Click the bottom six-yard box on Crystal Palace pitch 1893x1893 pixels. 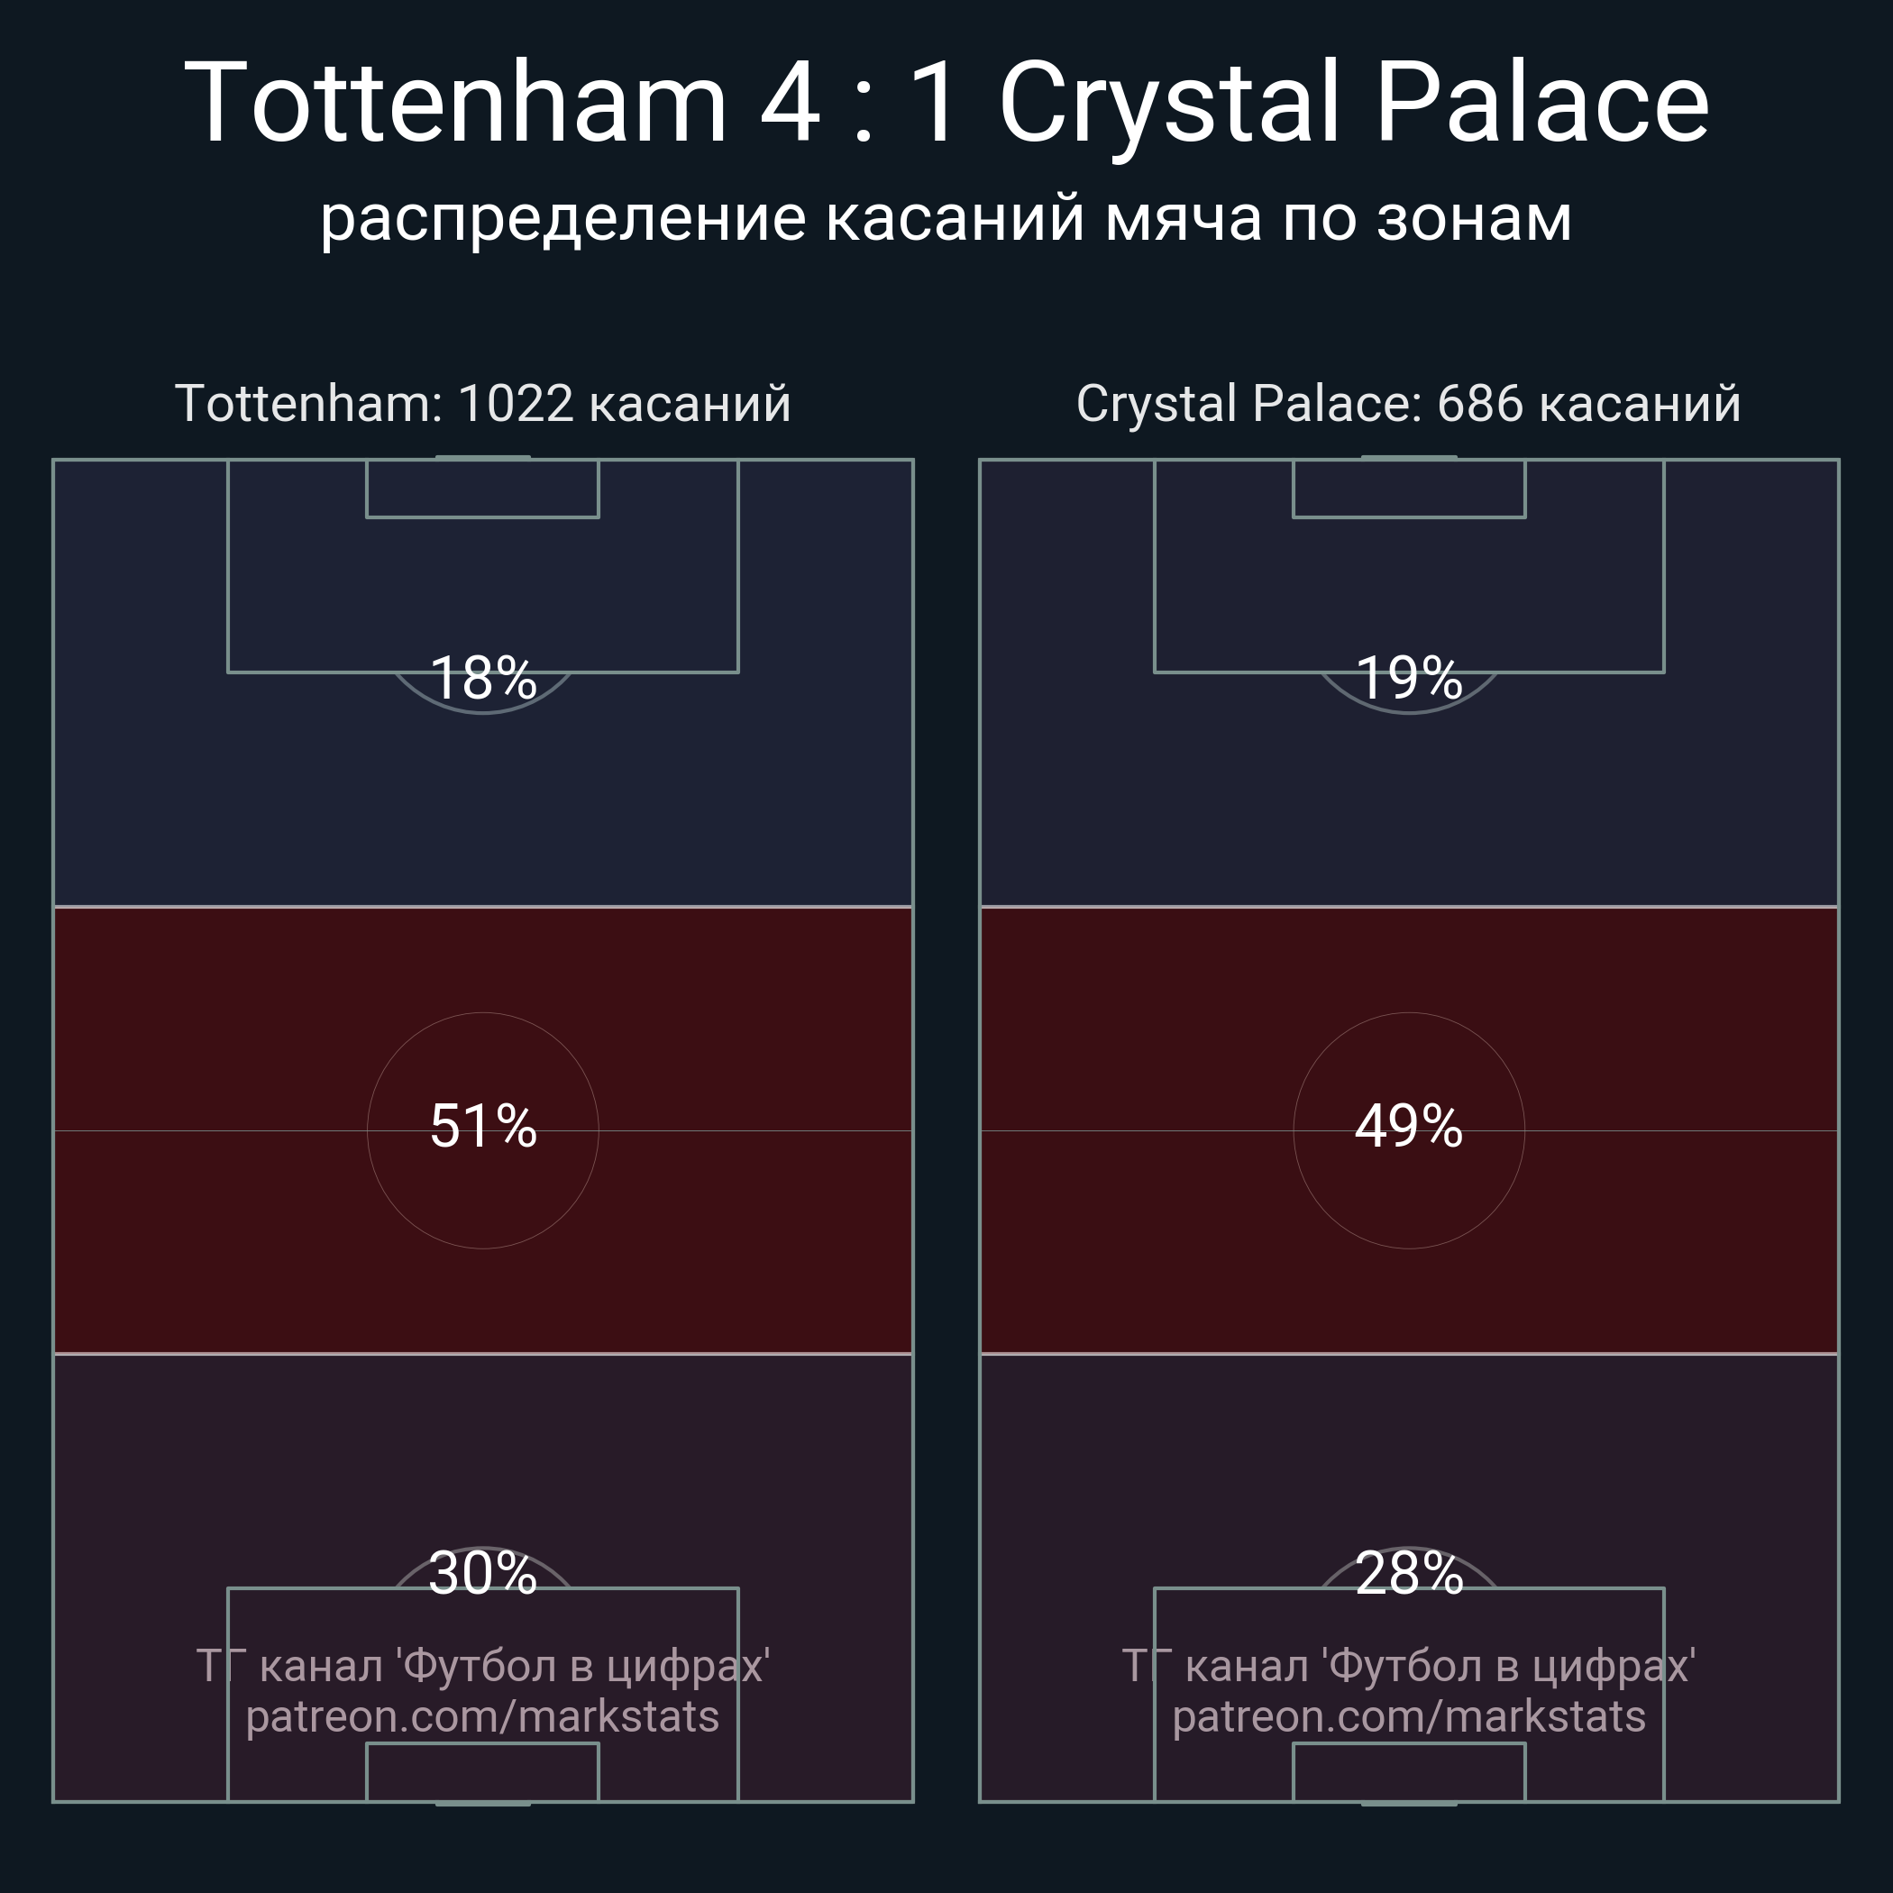(1409, 1771)
